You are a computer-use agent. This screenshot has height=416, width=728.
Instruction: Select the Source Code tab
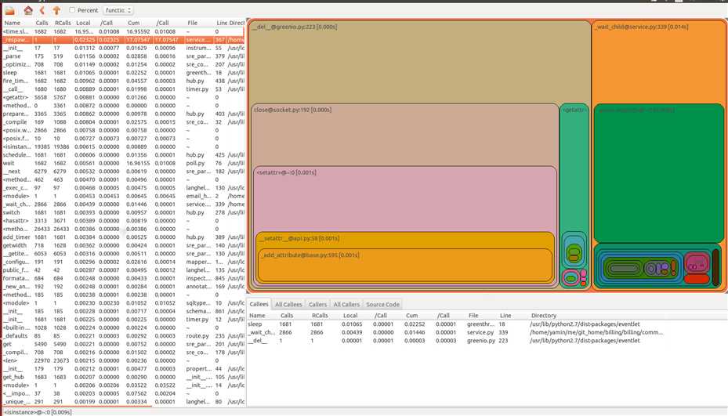[x=382, y=304]
